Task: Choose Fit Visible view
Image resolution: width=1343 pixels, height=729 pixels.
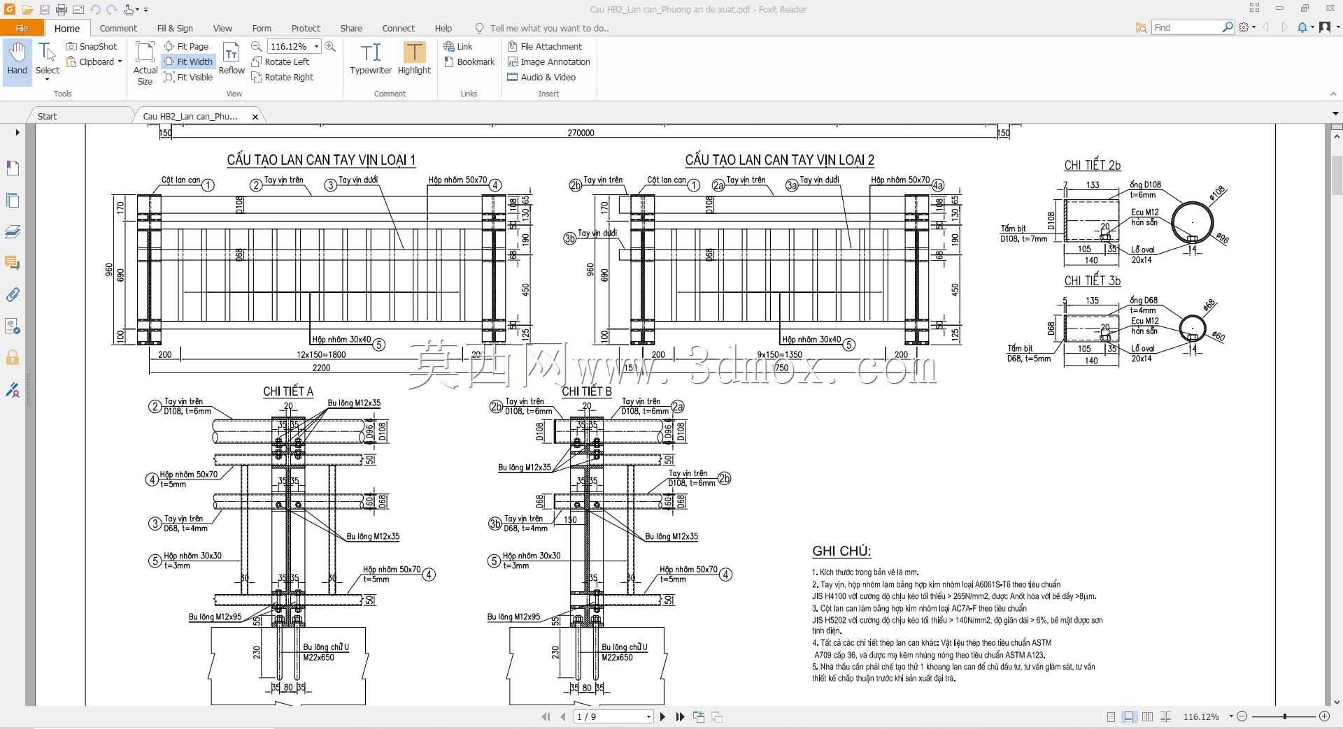Action: click(x=188, y=77)
